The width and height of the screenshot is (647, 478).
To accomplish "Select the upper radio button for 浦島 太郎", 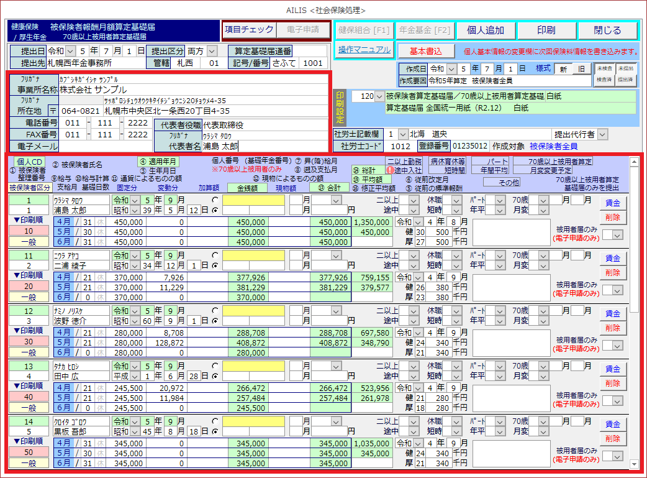I will pyautogui.click(x=215, y=200).
